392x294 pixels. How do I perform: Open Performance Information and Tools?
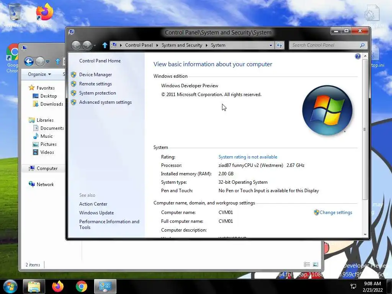[x=109, y=224]
